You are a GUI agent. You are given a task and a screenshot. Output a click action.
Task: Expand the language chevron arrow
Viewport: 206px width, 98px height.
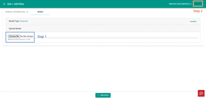(191, 4)
